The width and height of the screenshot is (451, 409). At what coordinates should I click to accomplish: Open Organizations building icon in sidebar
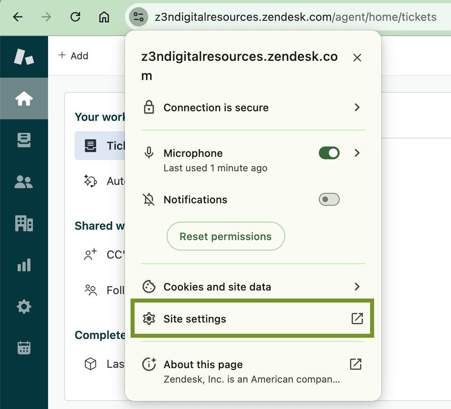[24, 223]
